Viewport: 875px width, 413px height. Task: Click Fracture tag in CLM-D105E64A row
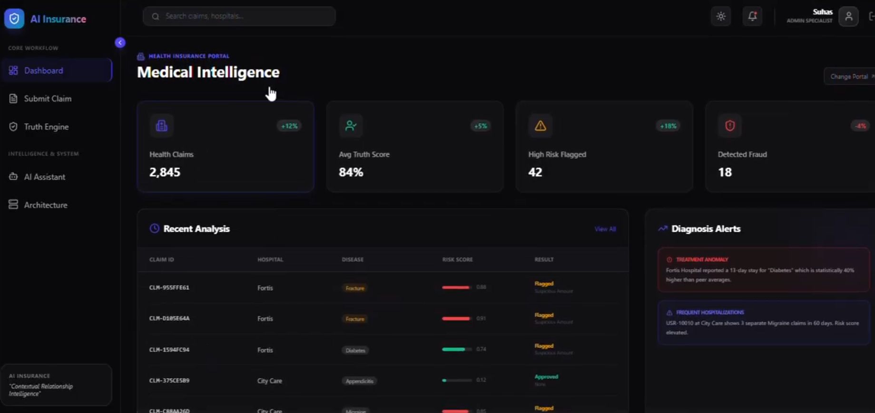click(x=355, y=319)
